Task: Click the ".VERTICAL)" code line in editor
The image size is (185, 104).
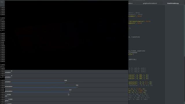Action: [x=132, y=60]
